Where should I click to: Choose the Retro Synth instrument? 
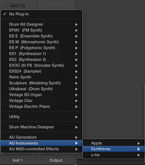point(41,77)
